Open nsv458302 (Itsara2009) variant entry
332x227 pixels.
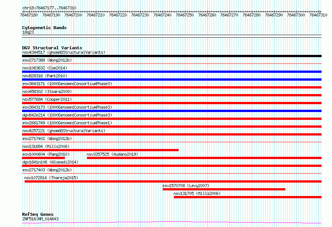47,91
